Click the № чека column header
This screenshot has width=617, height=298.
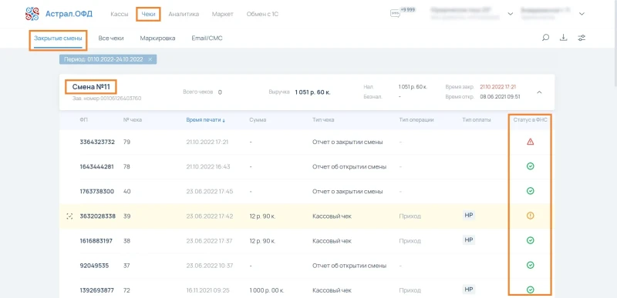[x=132, y=120]
